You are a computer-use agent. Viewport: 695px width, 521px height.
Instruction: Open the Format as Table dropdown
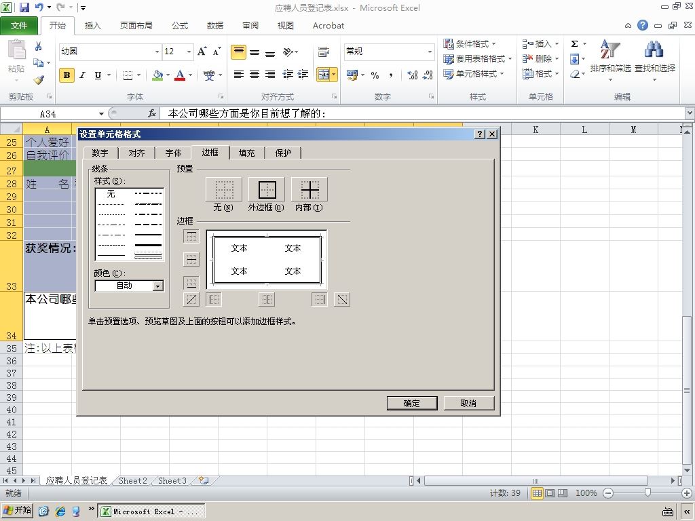478,58
